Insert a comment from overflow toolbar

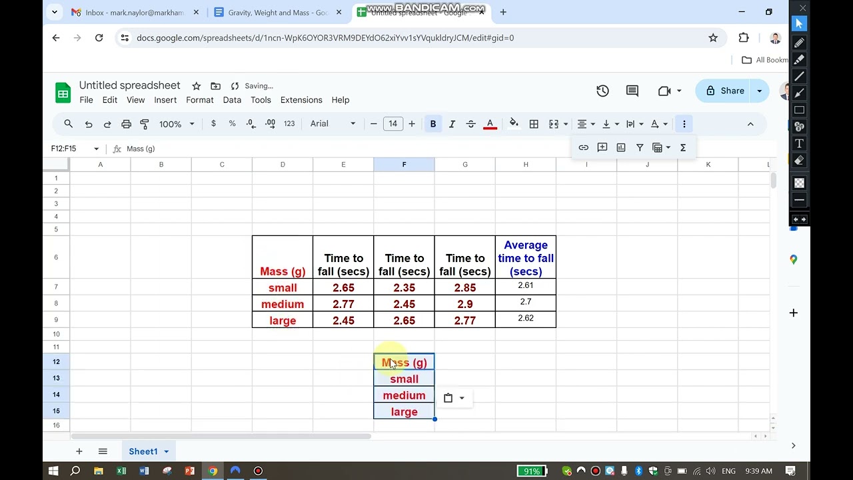click(x=602, y=147)
